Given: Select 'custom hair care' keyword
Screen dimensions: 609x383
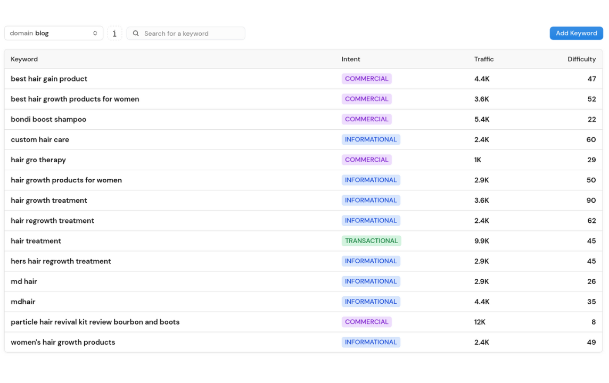Looking at the screenshot, I should tap(40, 140).
